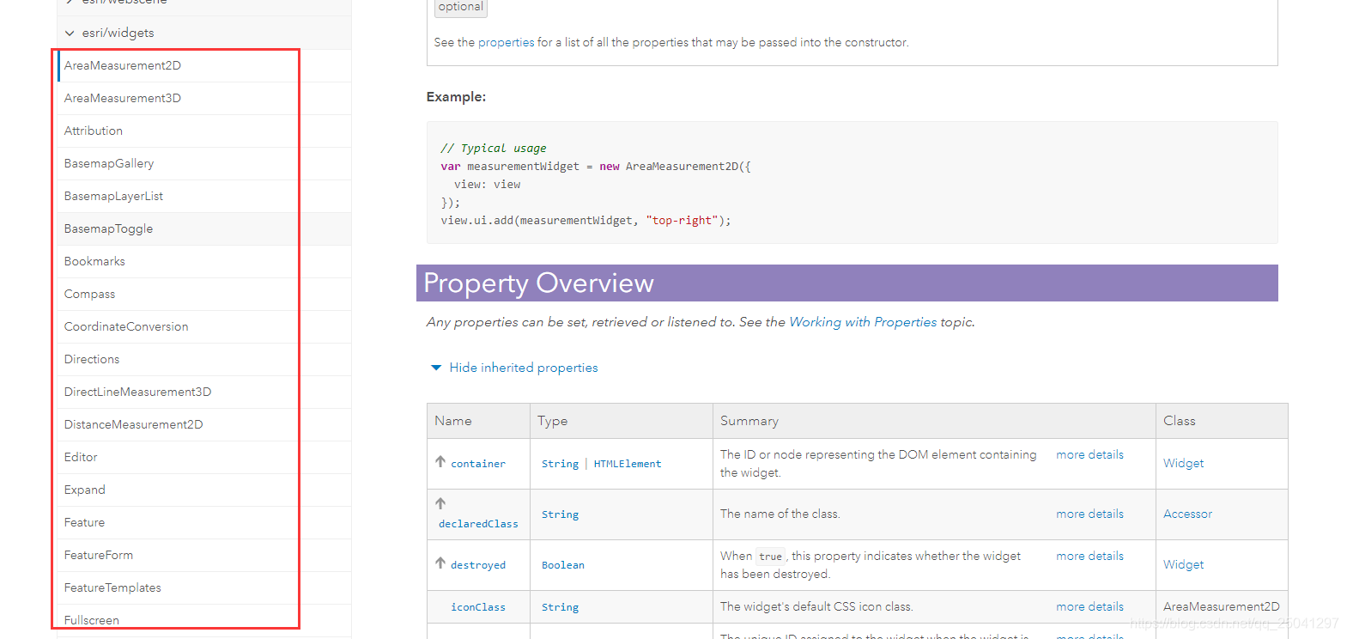The image size is (1347, 639).
Task: Open Widget class link in container row
Action: tap(1183, 464)
